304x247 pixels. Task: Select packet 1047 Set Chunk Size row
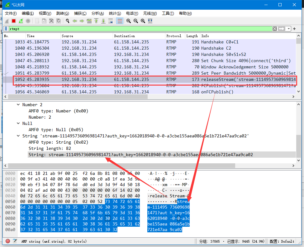tap(150, 61)
